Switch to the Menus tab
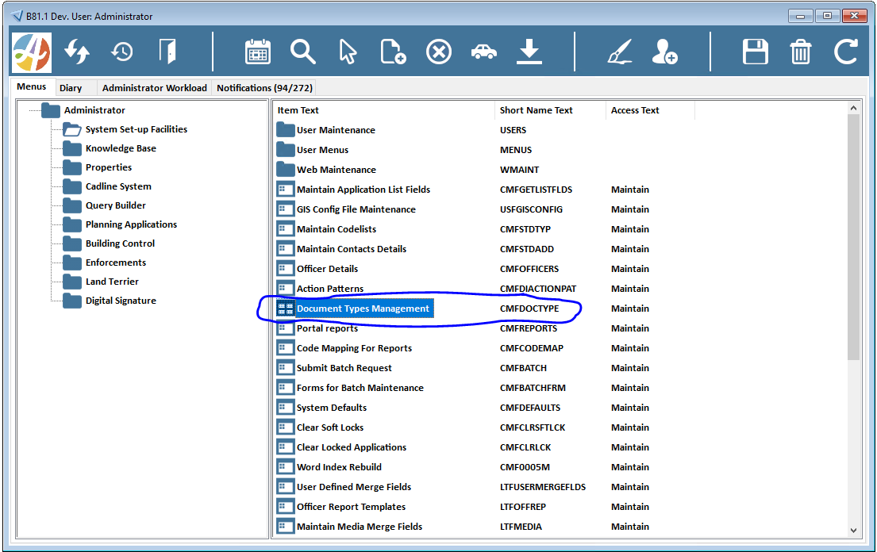The height and width of the screenshot is (552, 877). (x=31, y=86)
